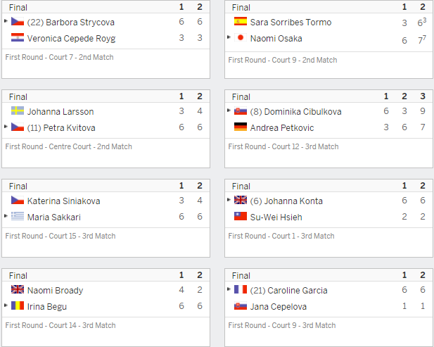Viewport: 434px width, 347px height.
Task: Click the Final header of Strycova match
Action: [x=18, y=8]
